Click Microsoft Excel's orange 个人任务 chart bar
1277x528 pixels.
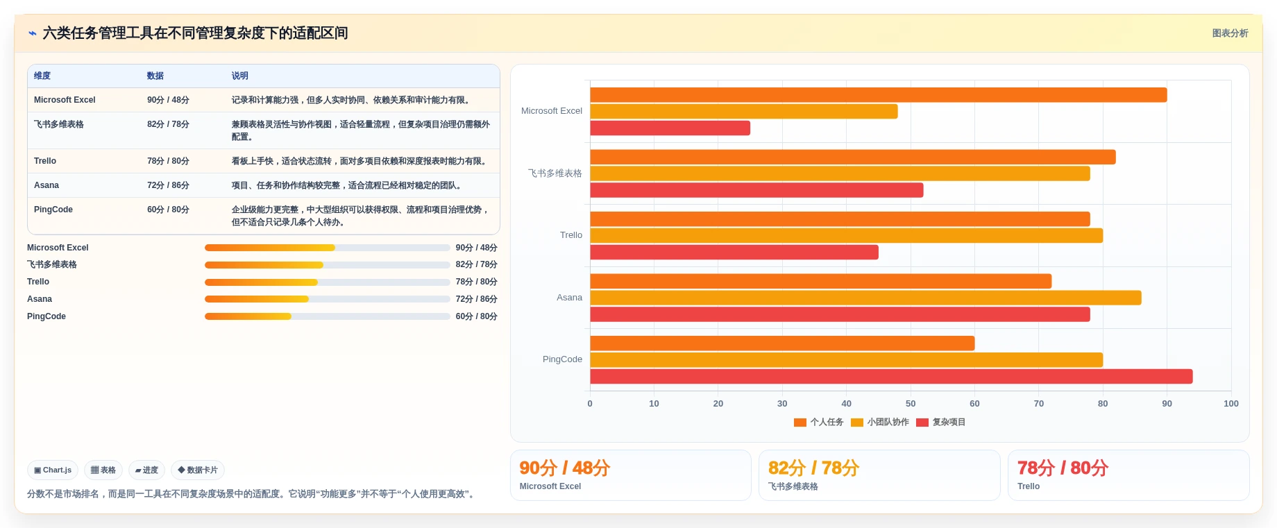[x=879, y=95]
